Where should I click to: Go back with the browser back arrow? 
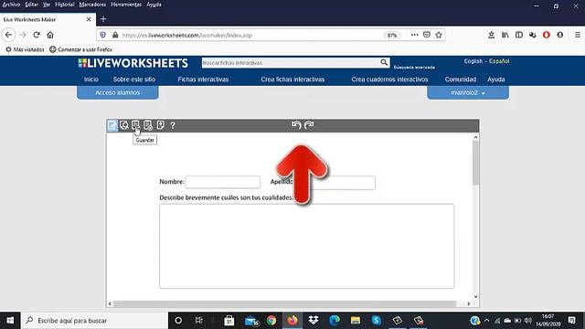point(8,35)
